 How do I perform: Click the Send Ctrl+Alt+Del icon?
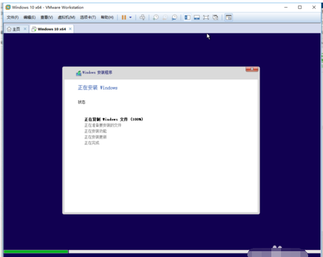click(142, 17)
